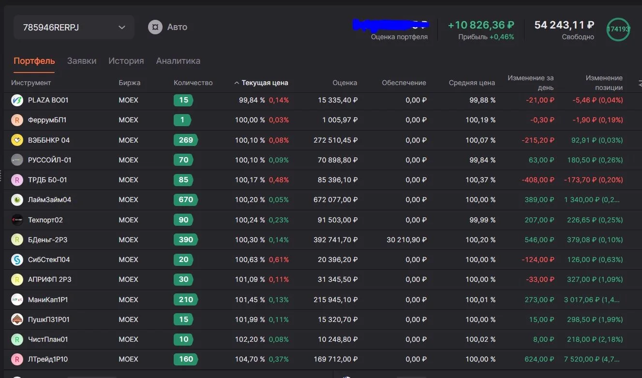642x378 pixels.
Task: Click the Инструмент column header
Action: [x=31, y=83]
